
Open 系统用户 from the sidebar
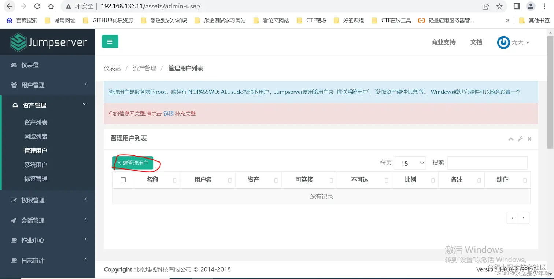pos(36,164)
